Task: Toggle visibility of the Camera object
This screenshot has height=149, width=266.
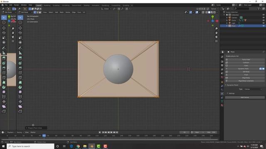Action: click(x=264, y=17)
